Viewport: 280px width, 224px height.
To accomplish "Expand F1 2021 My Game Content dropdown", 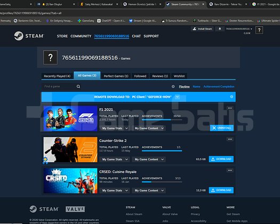I will (149, 128).
